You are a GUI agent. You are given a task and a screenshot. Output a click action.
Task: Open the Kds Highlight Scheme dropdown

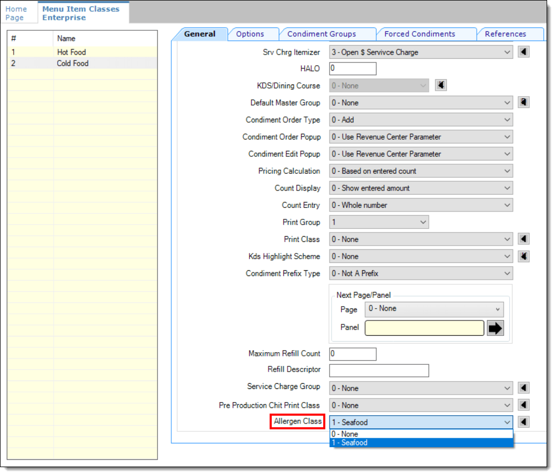click(421, 256)
